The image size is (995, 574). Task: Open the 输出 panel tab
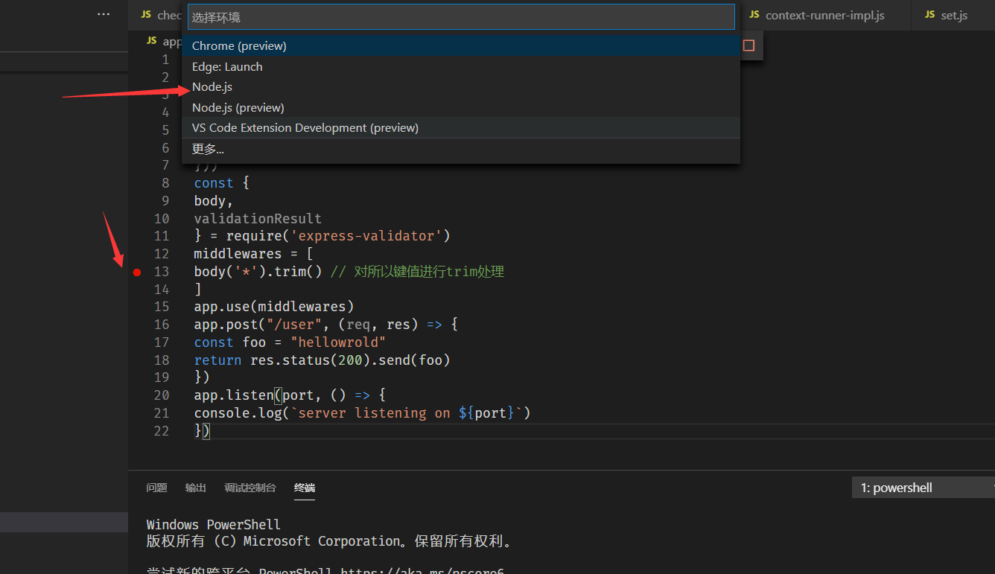(196, 488)
